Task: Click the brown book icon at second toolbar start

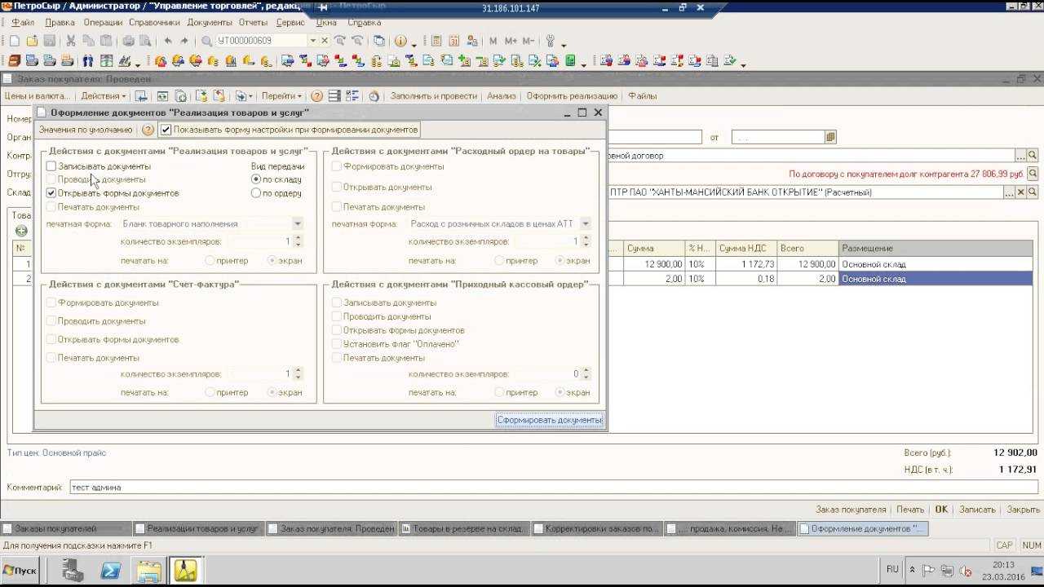Action: pos(15,61)
